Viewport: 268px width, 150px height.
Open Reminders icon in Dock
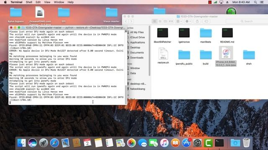(x=109, y=142)
